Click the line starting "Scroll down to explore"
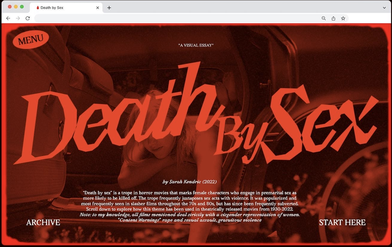392x247 pixels. 190,209
